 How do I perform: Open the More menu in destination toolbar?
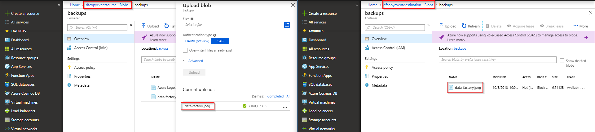(x=580, y=26)
